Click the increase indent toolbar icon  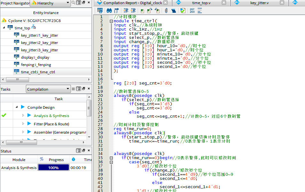click(x=126, y=11)
